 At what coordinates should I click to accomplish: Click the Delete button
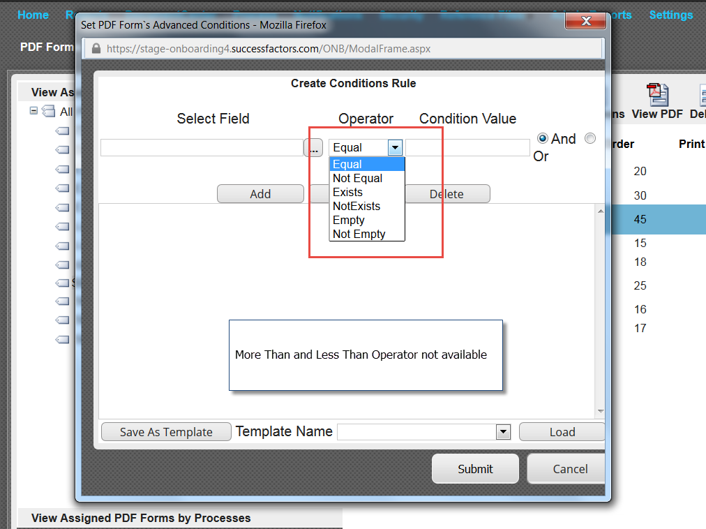pos(447,194)
